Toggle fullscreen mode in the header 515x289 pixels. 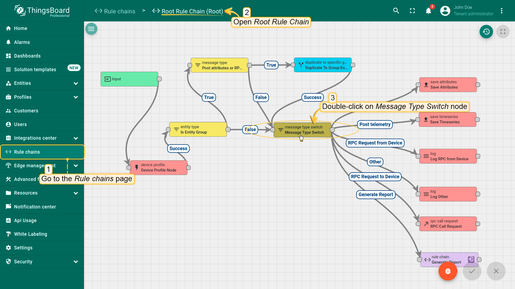(412, 11)
